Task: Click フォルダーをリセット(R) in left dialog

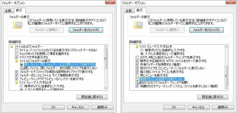Action: click(x=86, y=30)
